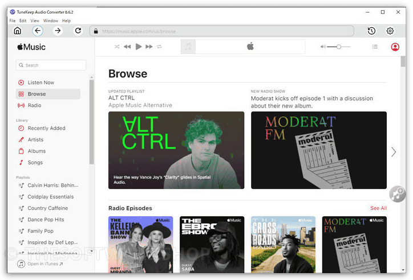Click the now playing album art placeholder
This screenshot has width=413, height=280.
188,47
